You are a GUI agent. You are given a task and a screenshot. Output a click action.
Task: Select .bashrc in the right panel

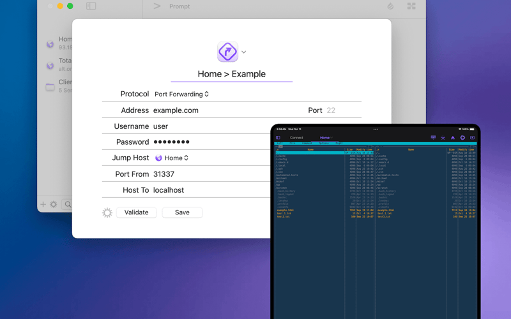pos(383,197)
